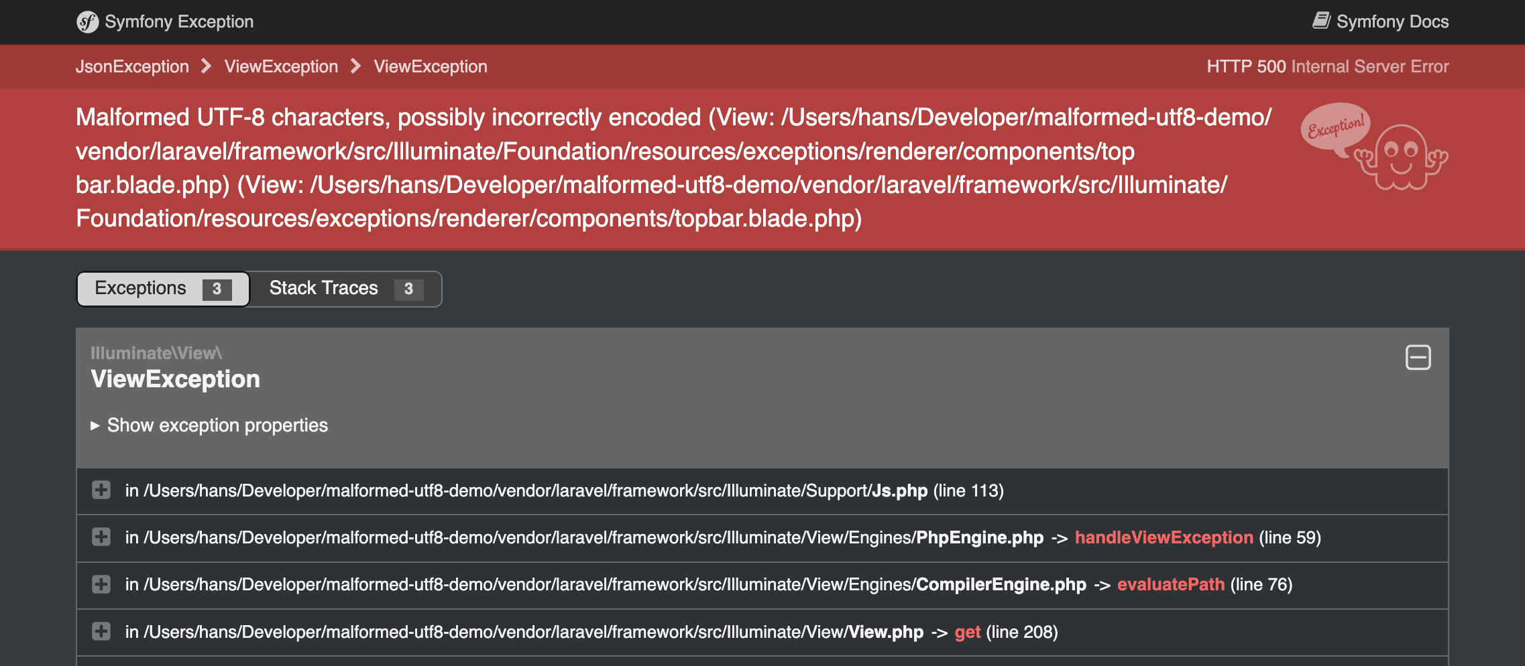Viewport: 1525px width, 666px height.
Task: Click ViewException in the breadcrumb trail
Action: coord(282,66)
